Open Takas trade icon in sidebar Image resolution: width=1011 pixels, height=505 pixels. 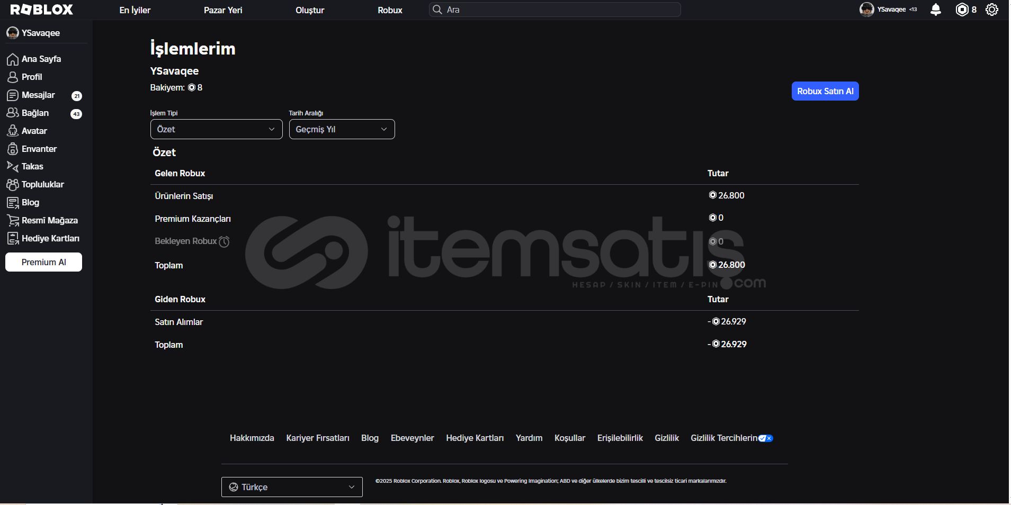tap(13, 166)
